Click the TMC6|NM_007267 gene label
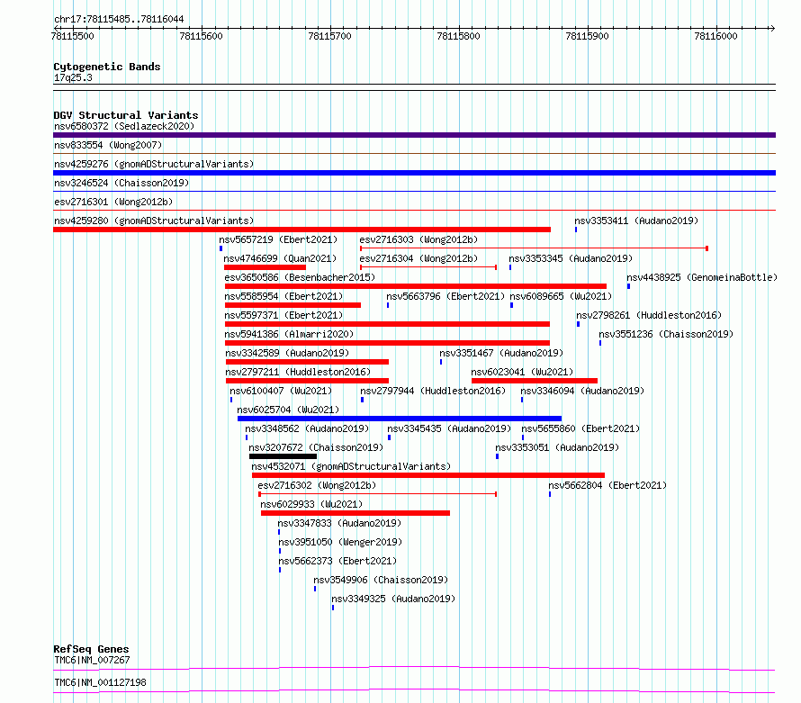Screen dimensions: 801x703 click(x=92, y=660)
